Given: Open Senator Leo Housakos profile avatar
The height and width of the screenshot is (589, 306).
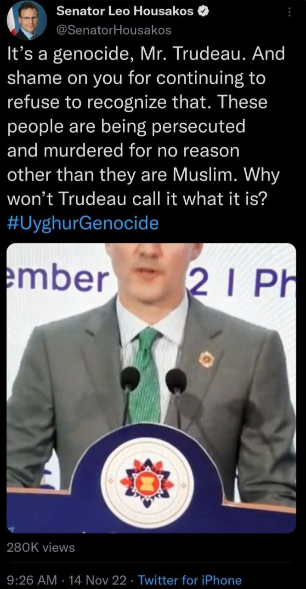Looking at the screenshot, I should click(x=27, y=20).
